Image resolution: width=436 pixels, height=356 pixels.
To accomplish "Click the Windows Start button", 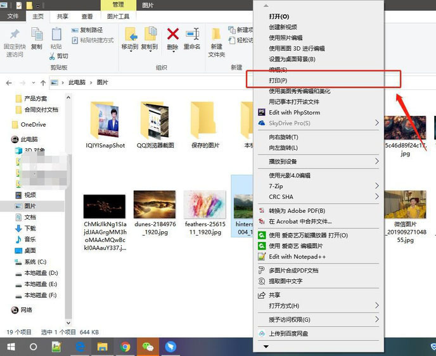I will click(11, 347).
